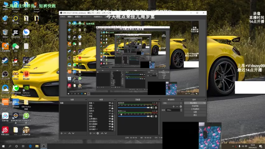Remove selected scene with minus icon
Image resolution: width=265 pixels, height=149 pixels.
coord(65,133)
